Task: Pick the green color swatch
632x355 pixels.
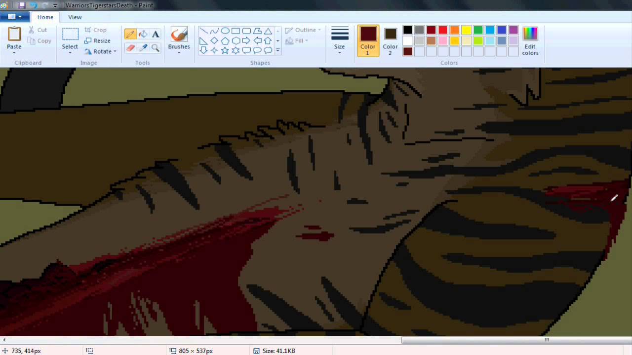Action: (x=478, y=30)
